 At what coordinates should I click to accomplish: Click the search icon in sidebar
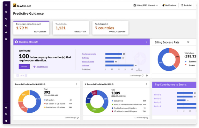pos(6,12)
